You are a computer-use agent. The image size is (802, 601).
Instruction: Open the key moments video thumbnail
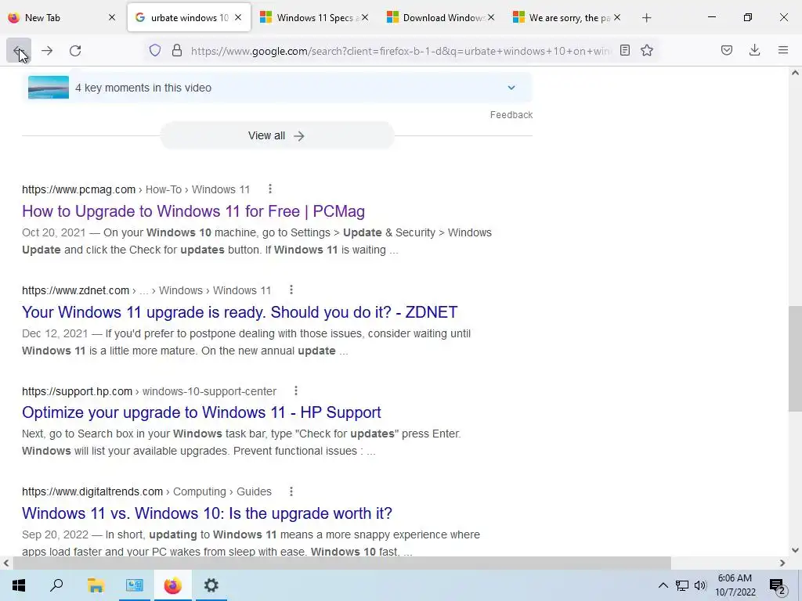tap(49, 88)
